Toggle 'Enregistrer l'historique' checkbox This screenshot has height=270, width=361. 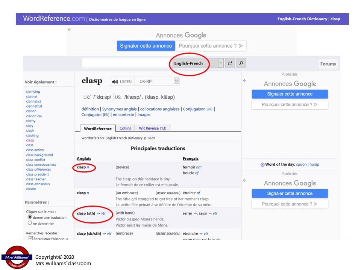click(30, 238)
